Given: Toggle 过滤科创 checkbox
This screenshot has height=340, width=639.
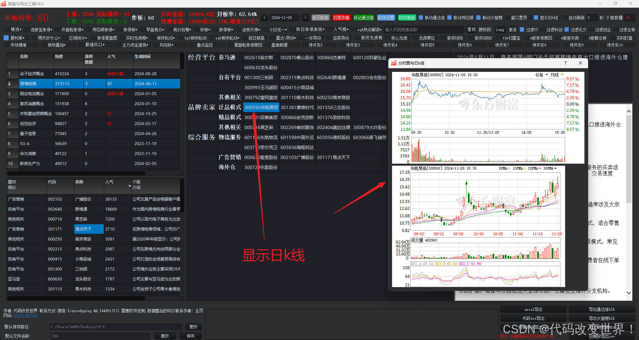Looking at the screenshot, I should [x=551, y=30].
